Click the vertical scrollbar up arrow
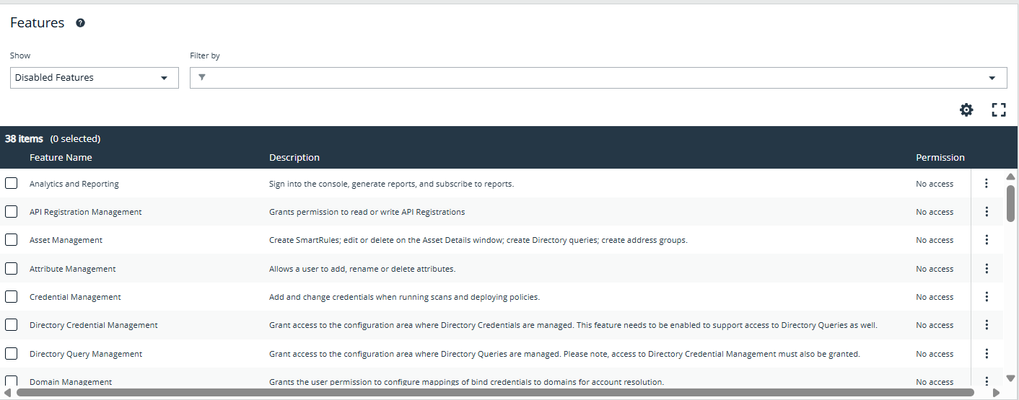 (x=1010, y=177)
